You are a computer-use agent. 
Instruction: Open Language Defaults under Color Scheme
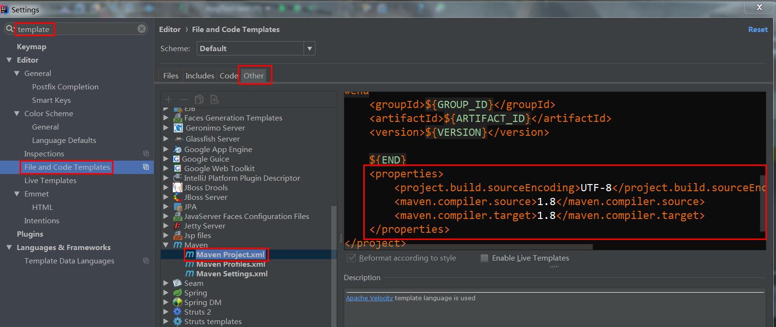(x=64, y=140)
